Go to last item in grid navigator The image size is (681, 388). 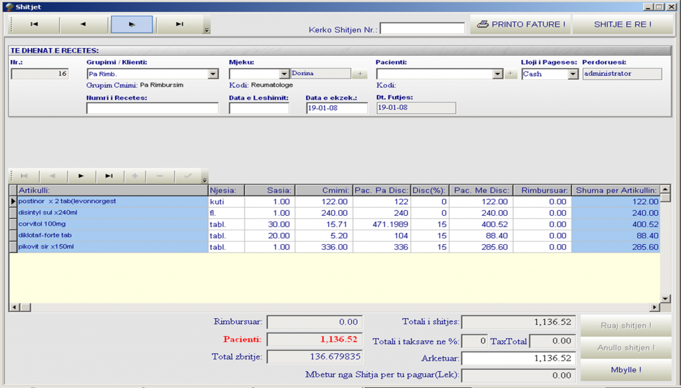tap(108, 176)
